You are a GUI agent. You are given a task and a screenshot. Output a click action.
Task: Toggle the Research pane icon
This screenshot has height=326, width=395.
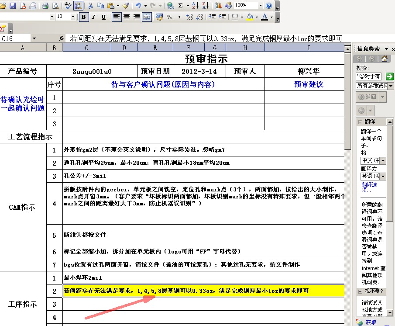click(x=78, y=6)
